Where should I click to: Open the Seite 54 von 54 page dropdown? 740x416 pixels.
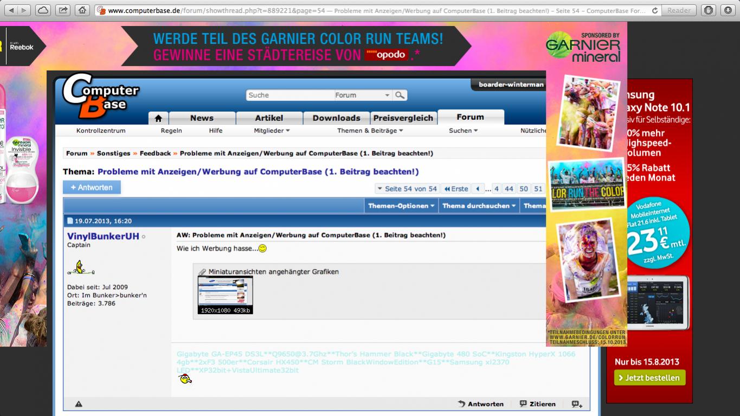(x=407, y=189)
